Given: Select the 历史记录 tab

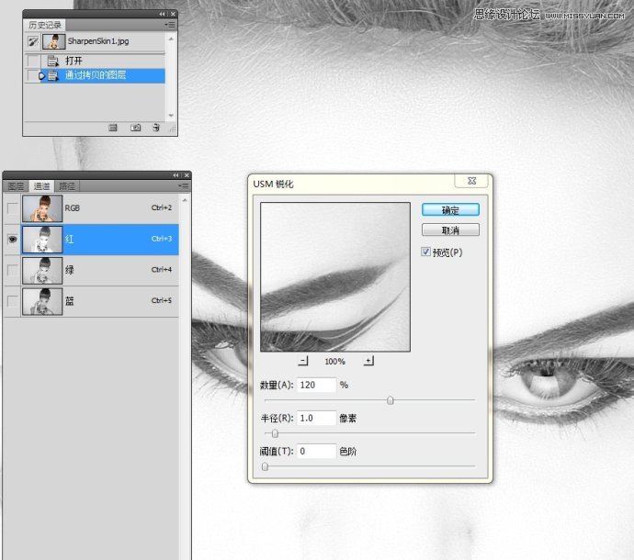Looking at the screenshot, I should point(44,25).
